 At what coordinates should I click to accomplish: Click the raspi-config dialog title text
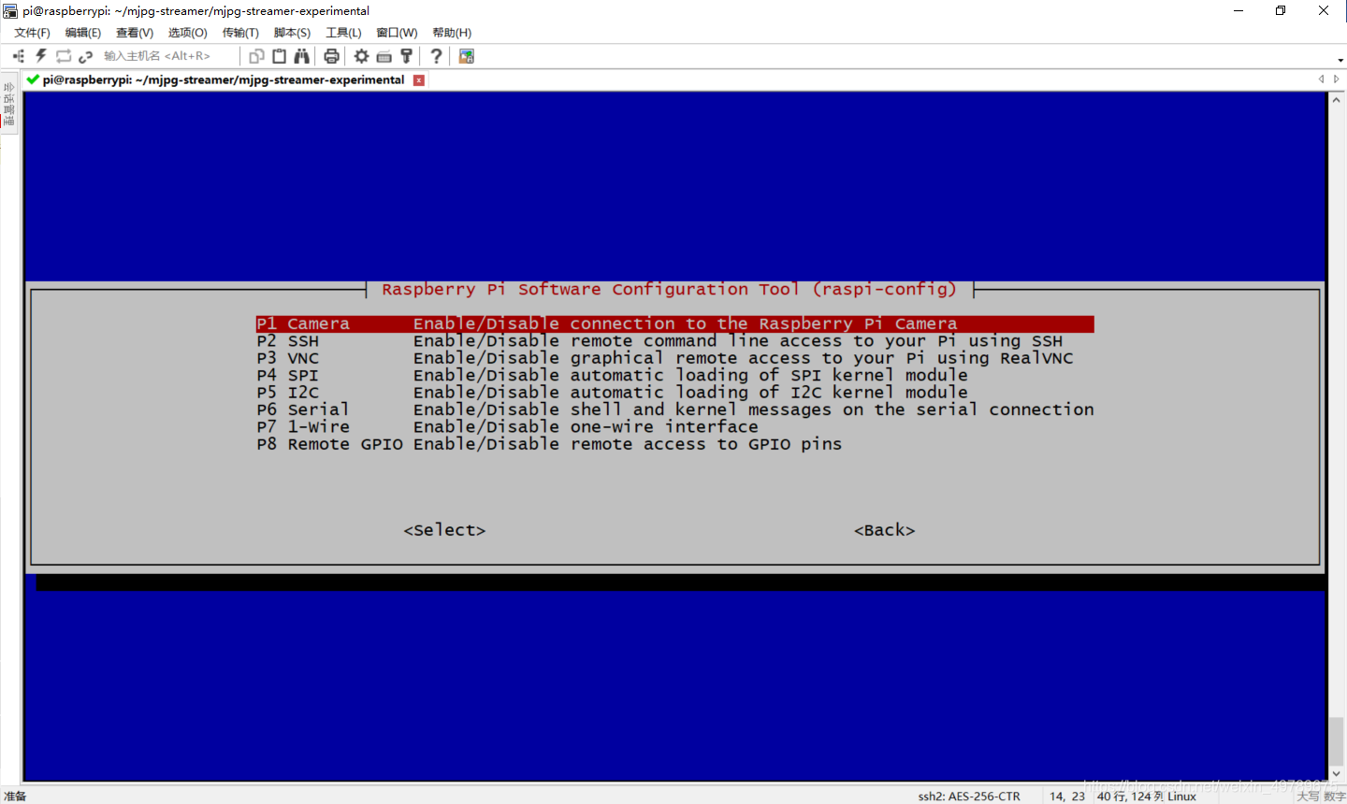(x=669, y=290)
